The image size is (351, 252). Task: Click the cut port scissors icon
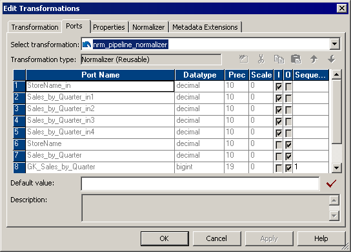[x=261, y=59]
